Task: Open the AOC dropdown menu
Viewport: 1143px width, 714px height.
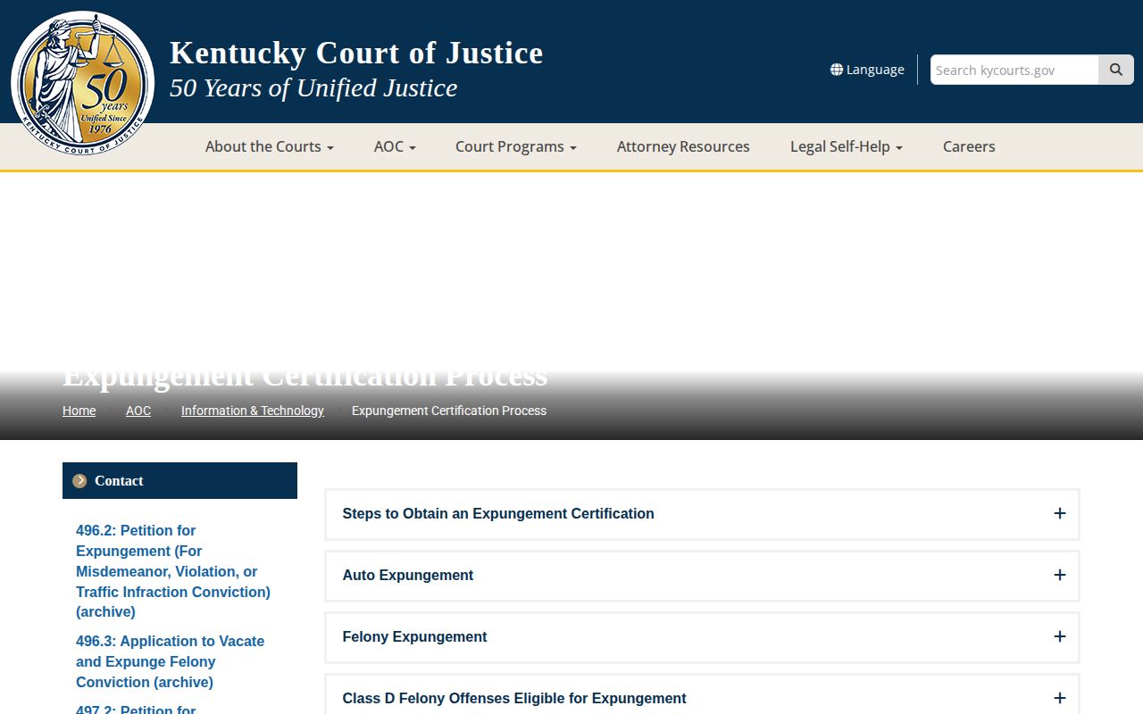Action: tap(395, 146)
